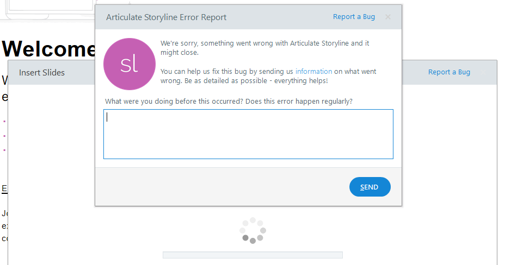The height and width of the screenshot is (265, 505).
Task: Click the gray footer beside the SEND button
Action: point(218,187)
